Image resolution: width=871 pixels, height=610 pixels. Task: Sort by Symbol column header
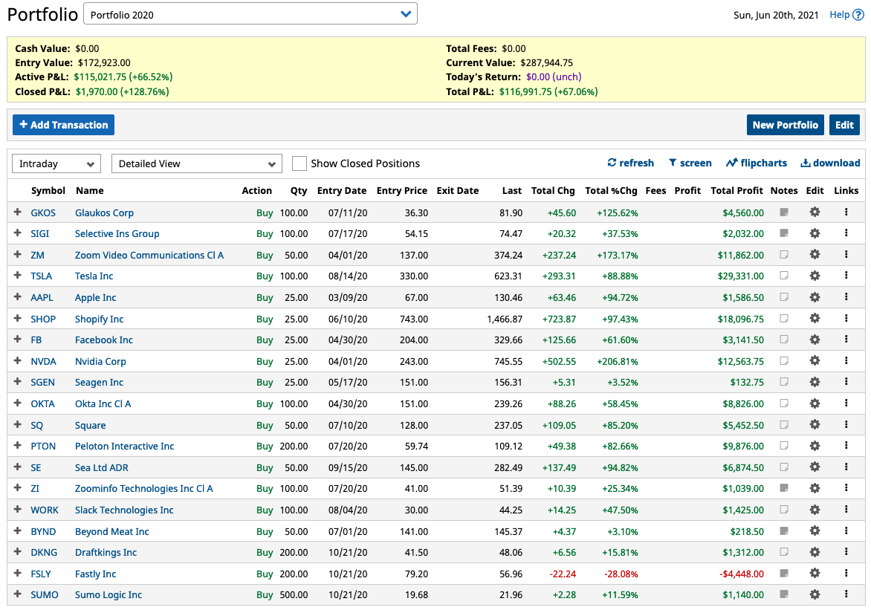point(48,190)
